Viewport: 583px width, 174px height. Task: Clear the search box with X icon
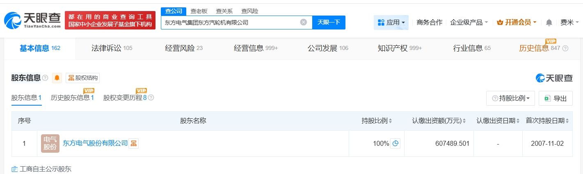[x=304, y=23]
